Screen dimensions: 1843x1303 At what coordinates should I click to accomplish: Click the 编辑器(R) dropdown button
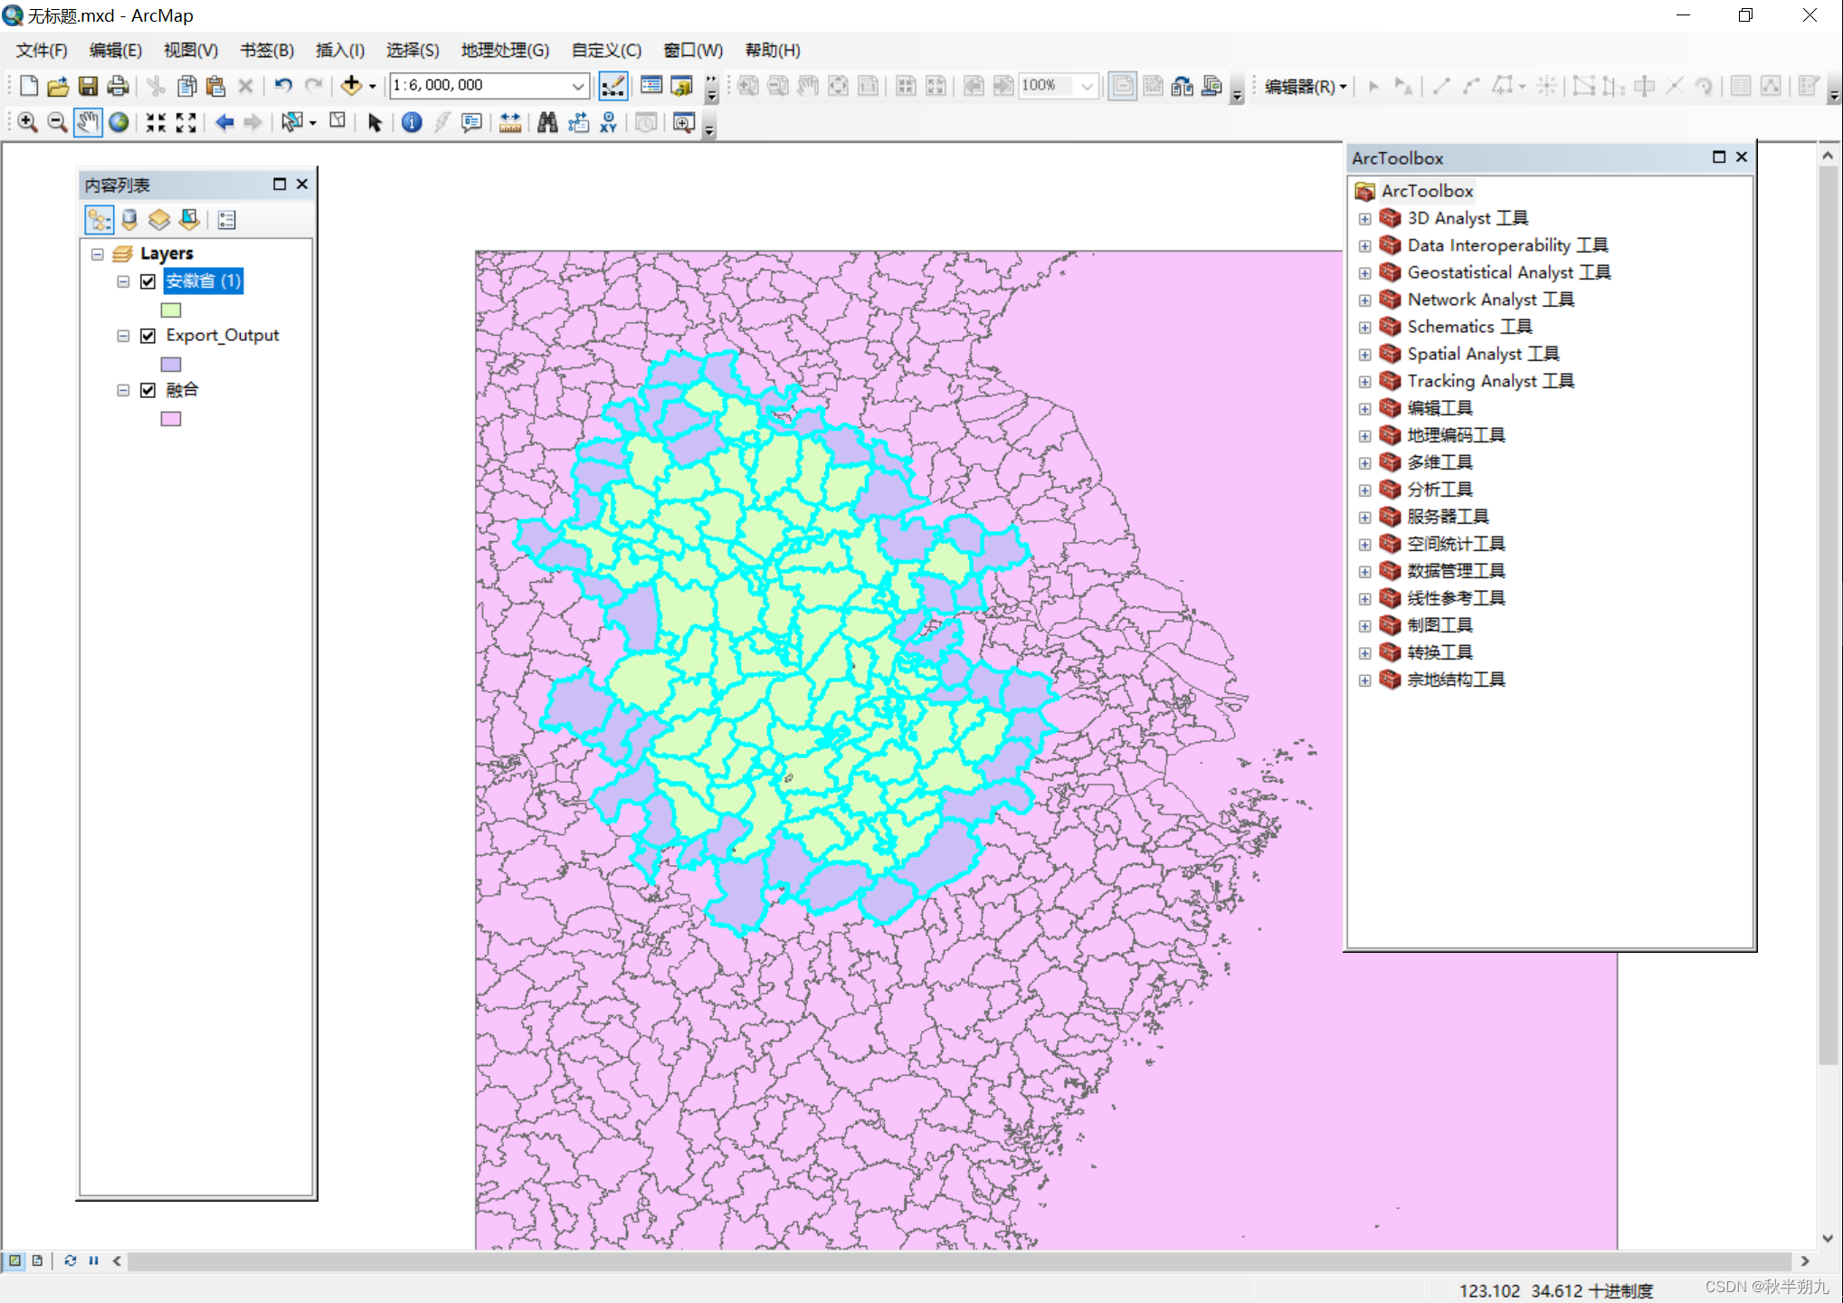(x=1306, y=87)
